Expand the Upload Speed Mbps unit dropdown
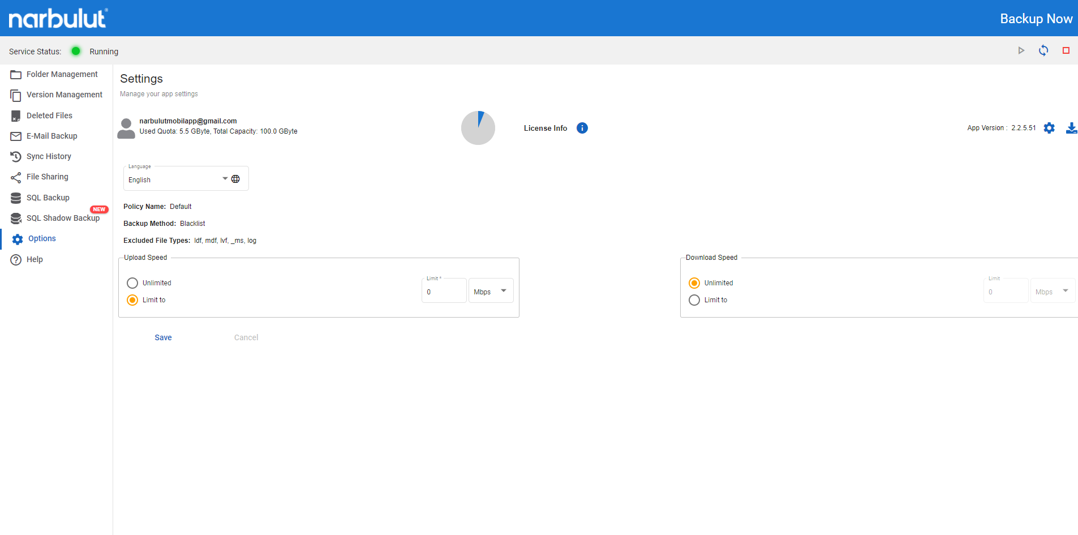Screen dimensions: 1078x535 point(491,290)
